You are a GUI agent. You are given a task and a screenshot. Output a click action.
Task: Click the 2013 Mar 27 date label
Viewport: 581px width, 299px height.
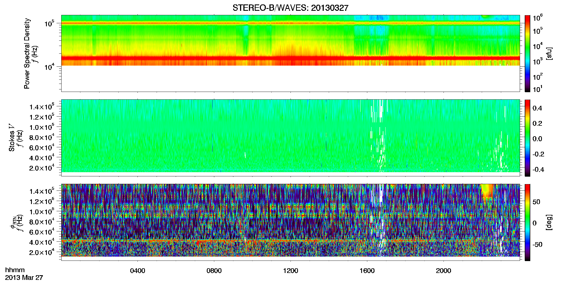pyautogui.click(x=24, y=278)
